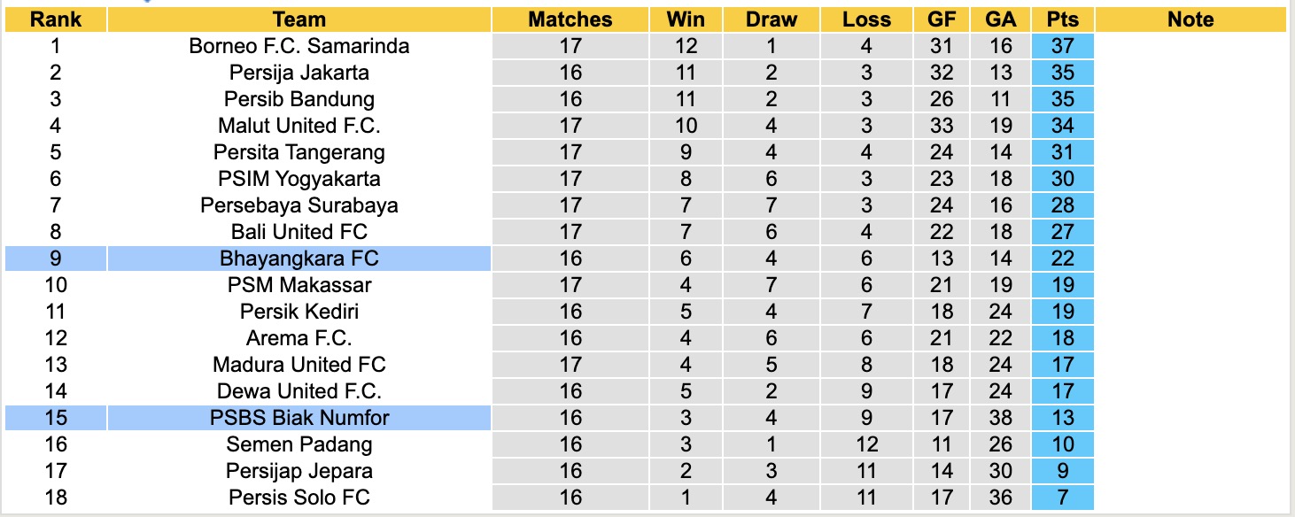Screen dimensions: 1295x517
Task: Click the Matches column header
Action: [x=570, y=19]
